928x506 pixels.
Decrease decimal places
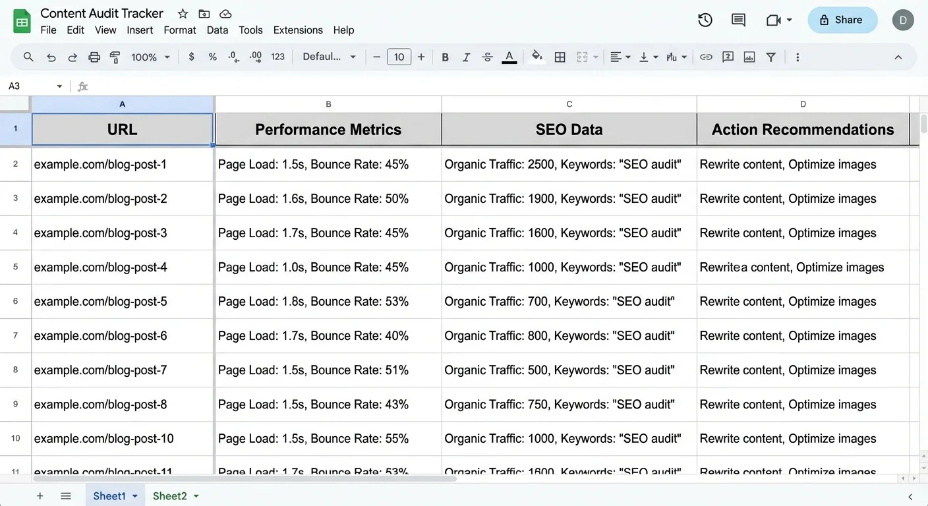(233, 57)
